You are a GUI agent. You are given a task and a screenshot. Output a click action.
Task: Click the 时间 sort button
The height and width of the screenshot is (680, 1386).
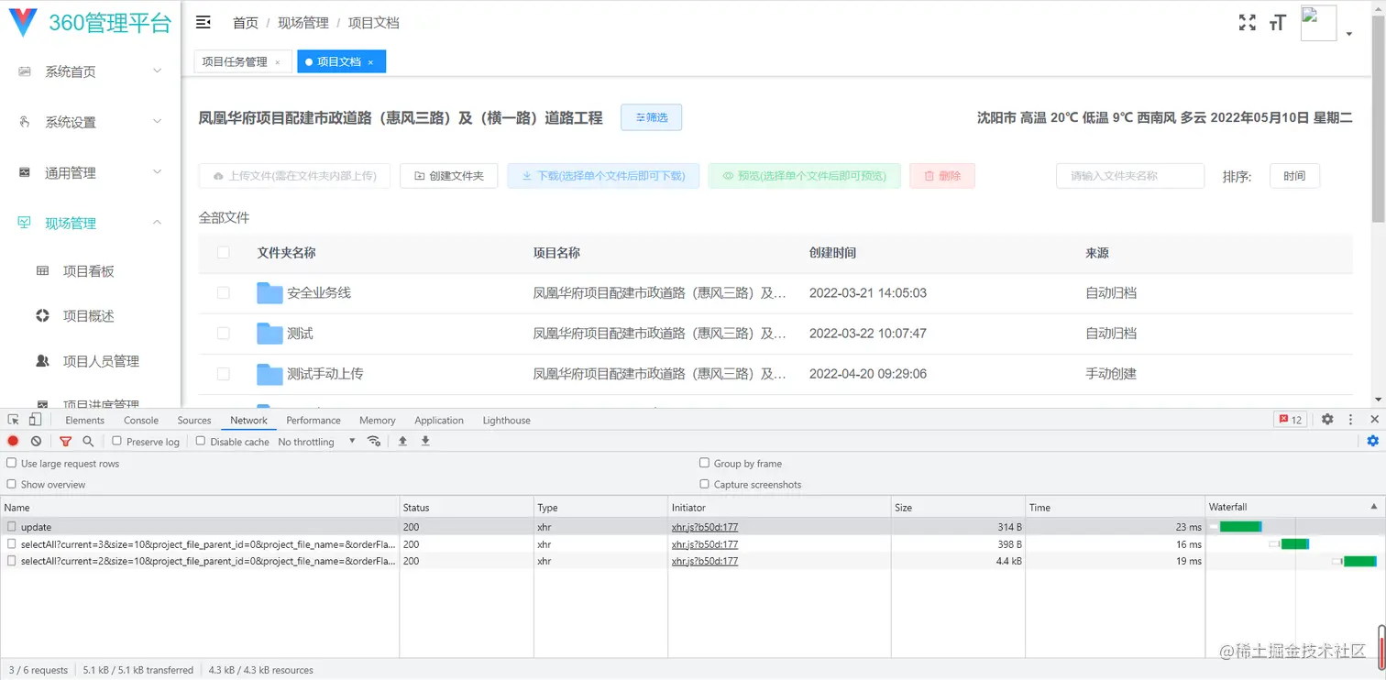(x=1294, y=176)
